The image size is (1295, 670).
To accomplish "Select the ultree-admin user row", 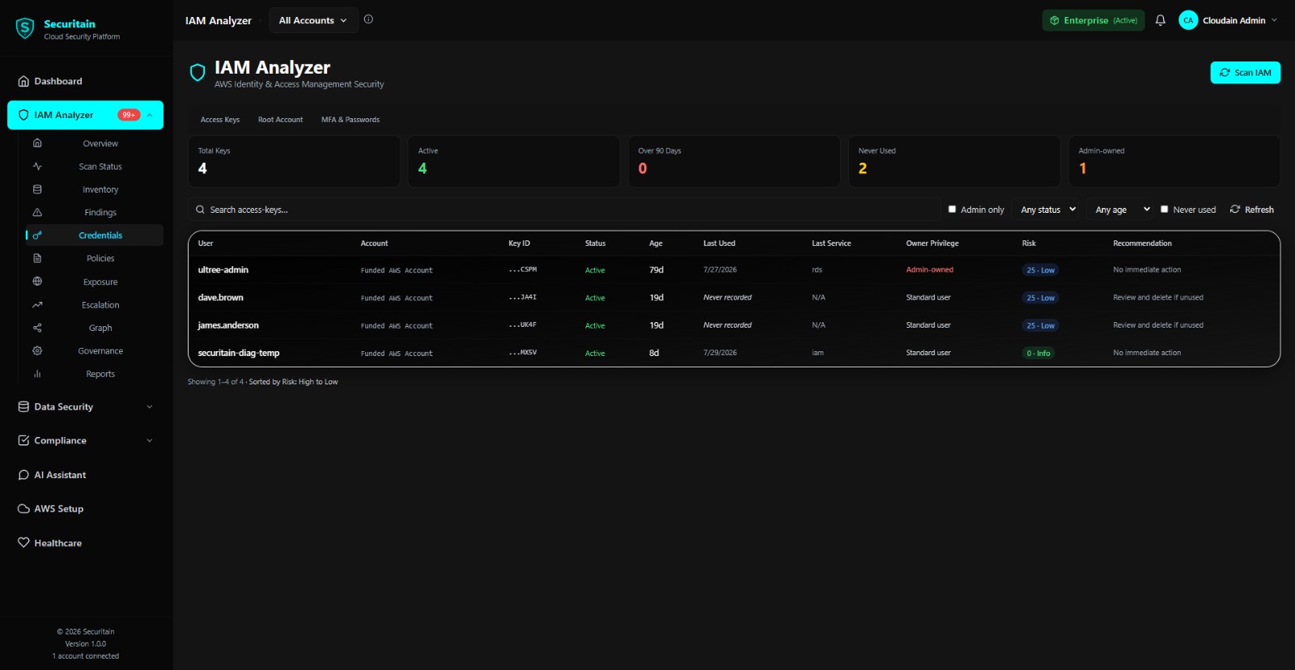I will 734,270.
